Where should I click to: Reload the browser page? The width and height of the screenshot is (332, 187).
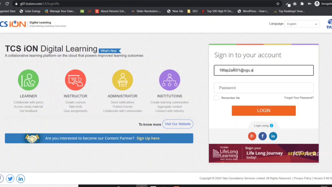click(7, 4)
